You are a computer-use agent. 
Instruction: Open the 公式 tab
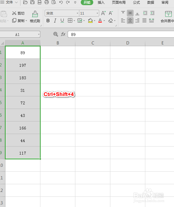[x=136, y=2]
